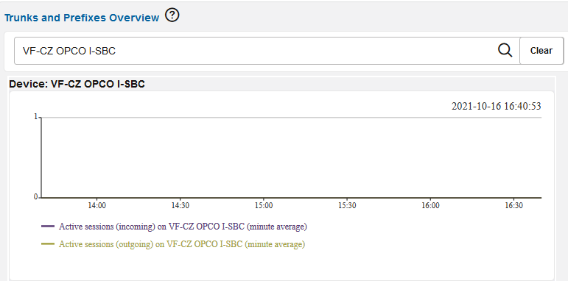This screenshot has width=568, height=281.
Task: Select the 14:30 time axis label
Action: click(180, 206)
